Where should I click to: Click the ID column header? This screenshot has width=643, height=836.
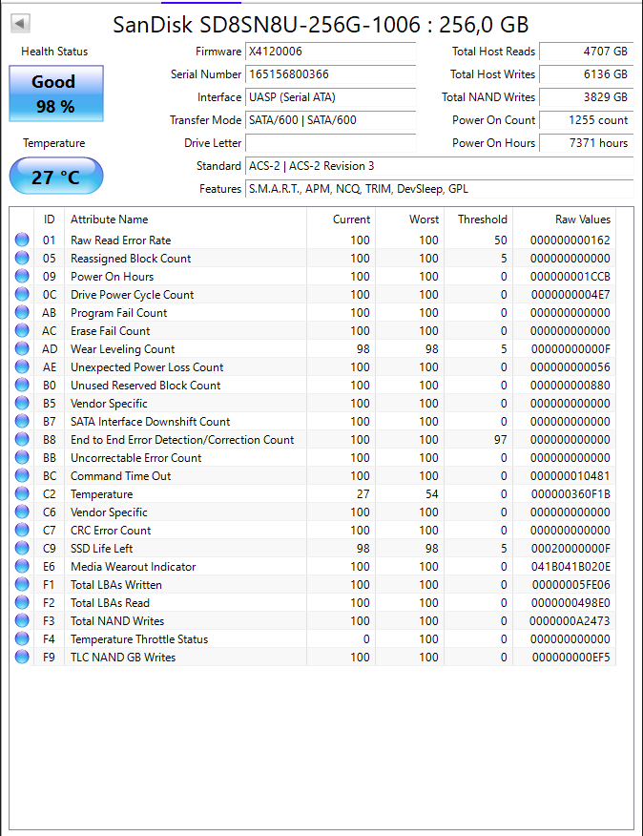tap(49, 219)
